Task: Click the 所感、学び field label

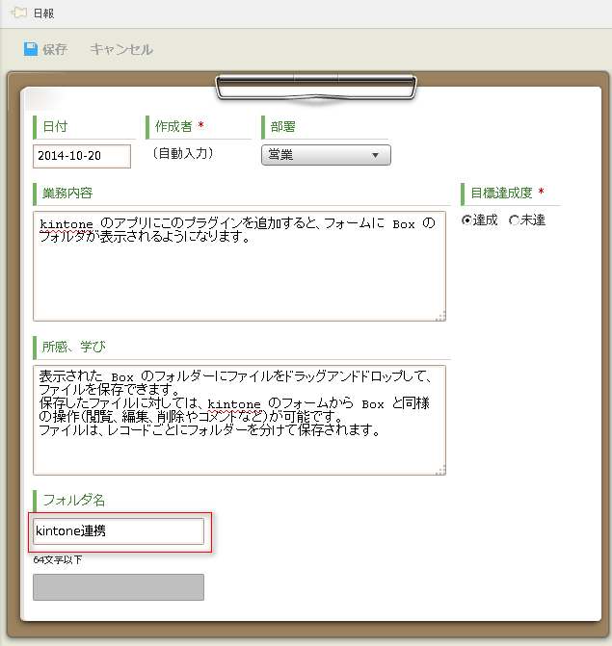Action: (x=73, y=347)
